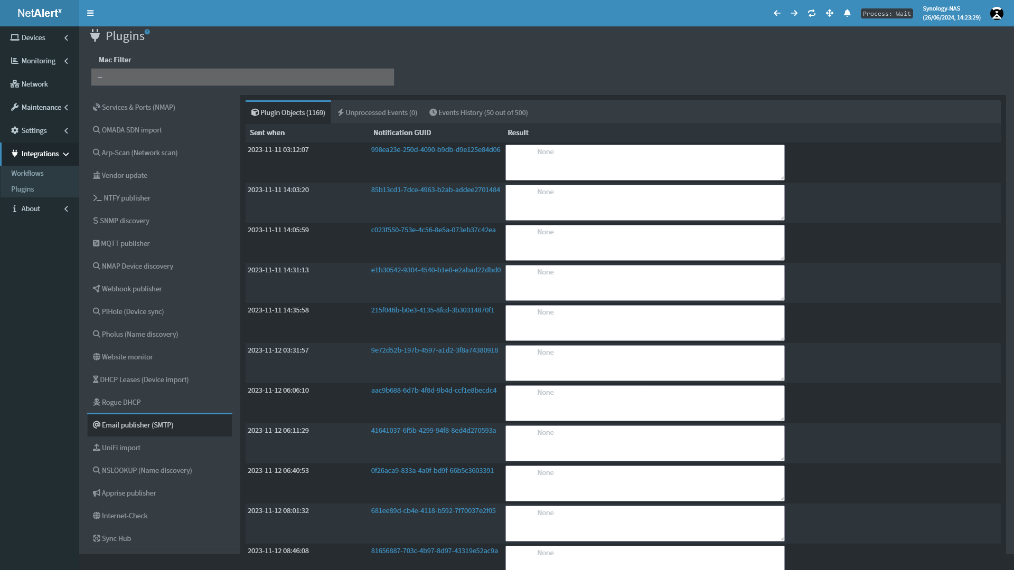
Task: Click the refresh icon in top bar
Action: pos(812,13)
